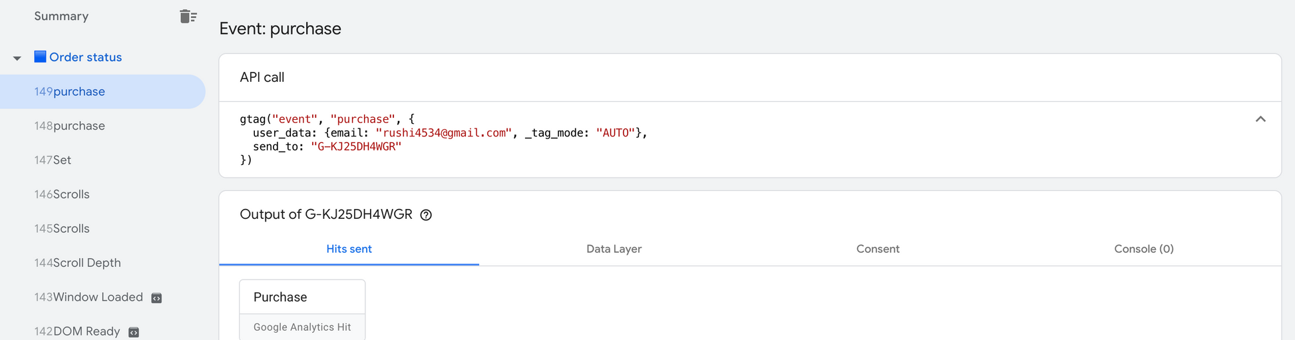
Task: Open the Console (0) tab
Action: click(x=1143, y=249)
